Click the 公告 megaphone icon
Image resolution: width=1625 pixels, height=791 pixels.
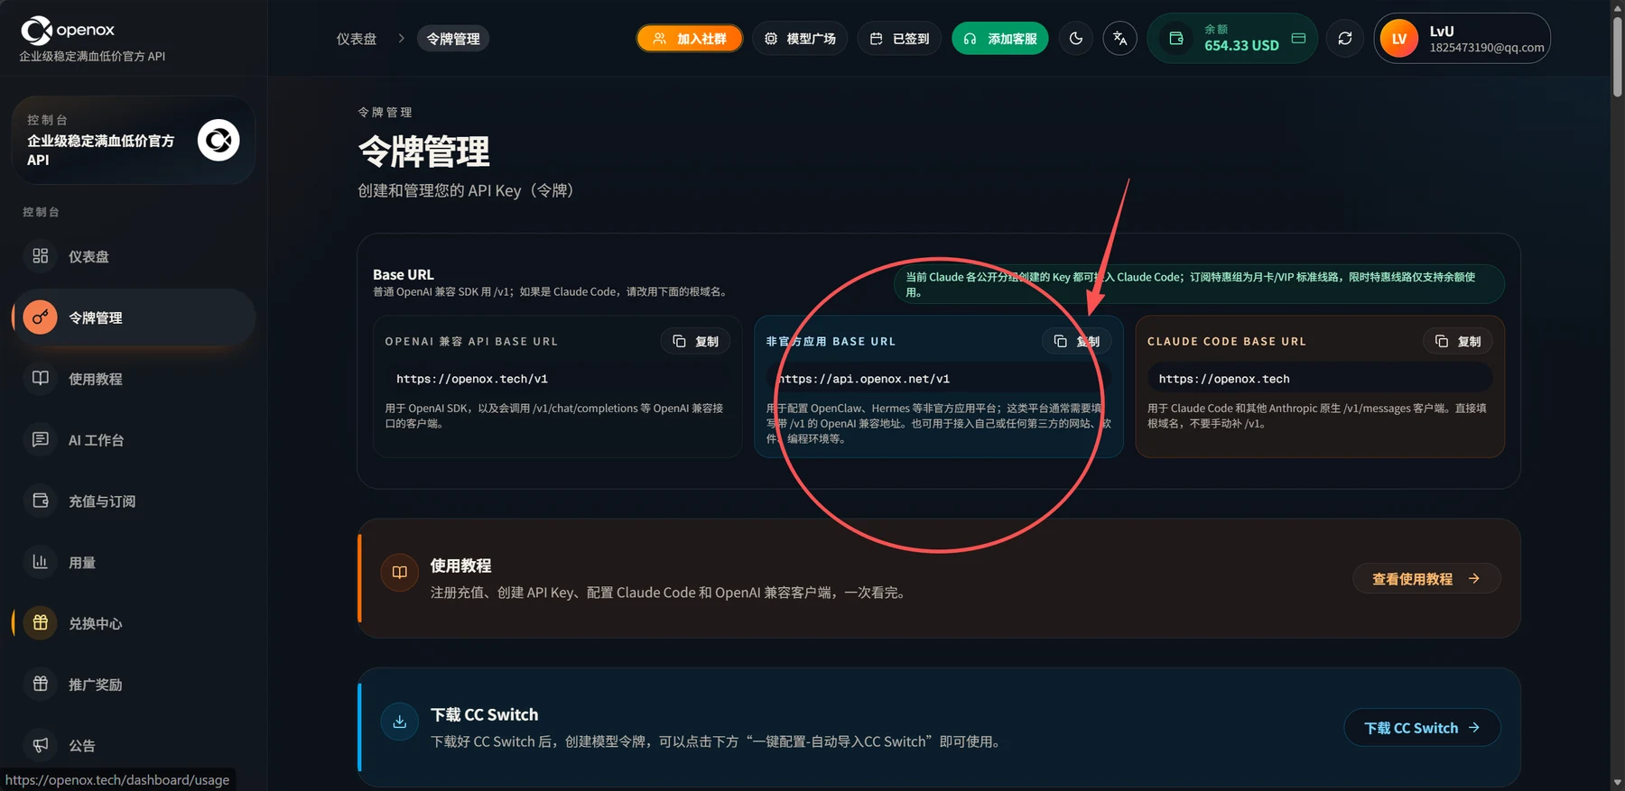tap(41, 745)
